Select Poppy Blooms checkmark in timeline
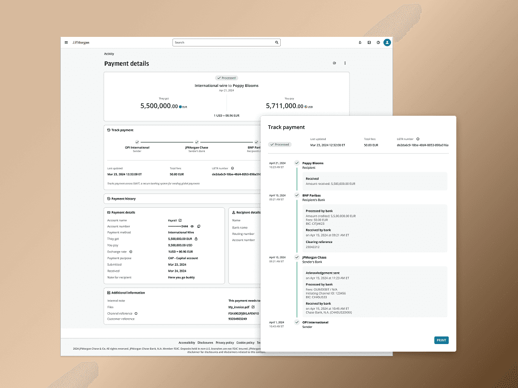The width and height of the screenshot is (518, 388). 297,163
